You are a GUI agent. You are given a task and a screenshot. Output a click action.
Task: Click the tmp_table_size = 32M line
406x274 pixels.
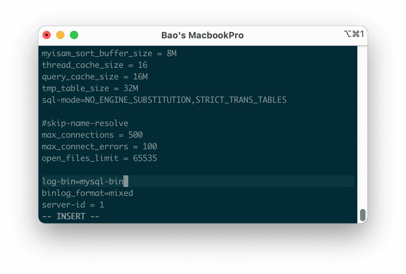click(90, 88)
